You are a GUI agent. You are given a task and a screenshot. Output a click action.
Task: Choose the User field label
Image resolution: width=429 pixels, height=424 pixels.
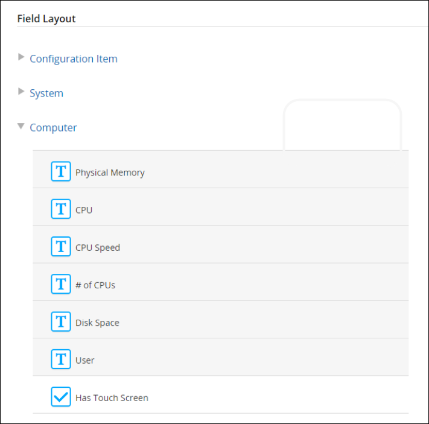click(x=85, y=360)
